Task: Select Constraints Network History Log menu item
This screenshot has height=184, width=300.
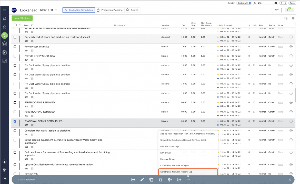Action: [188, 172]
